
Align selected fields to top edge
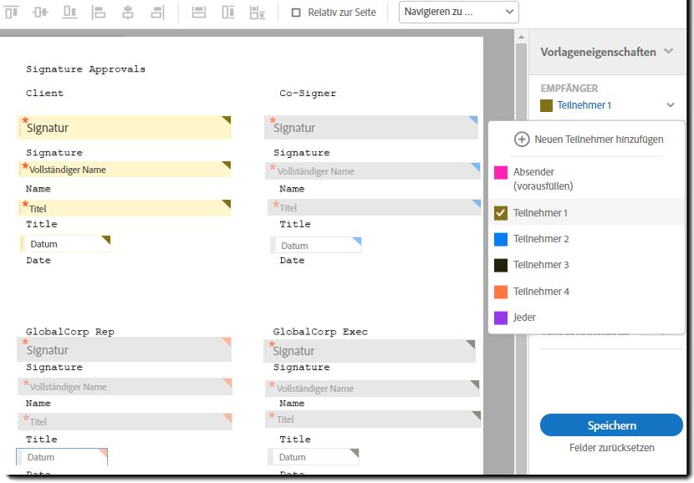(12, 12)
